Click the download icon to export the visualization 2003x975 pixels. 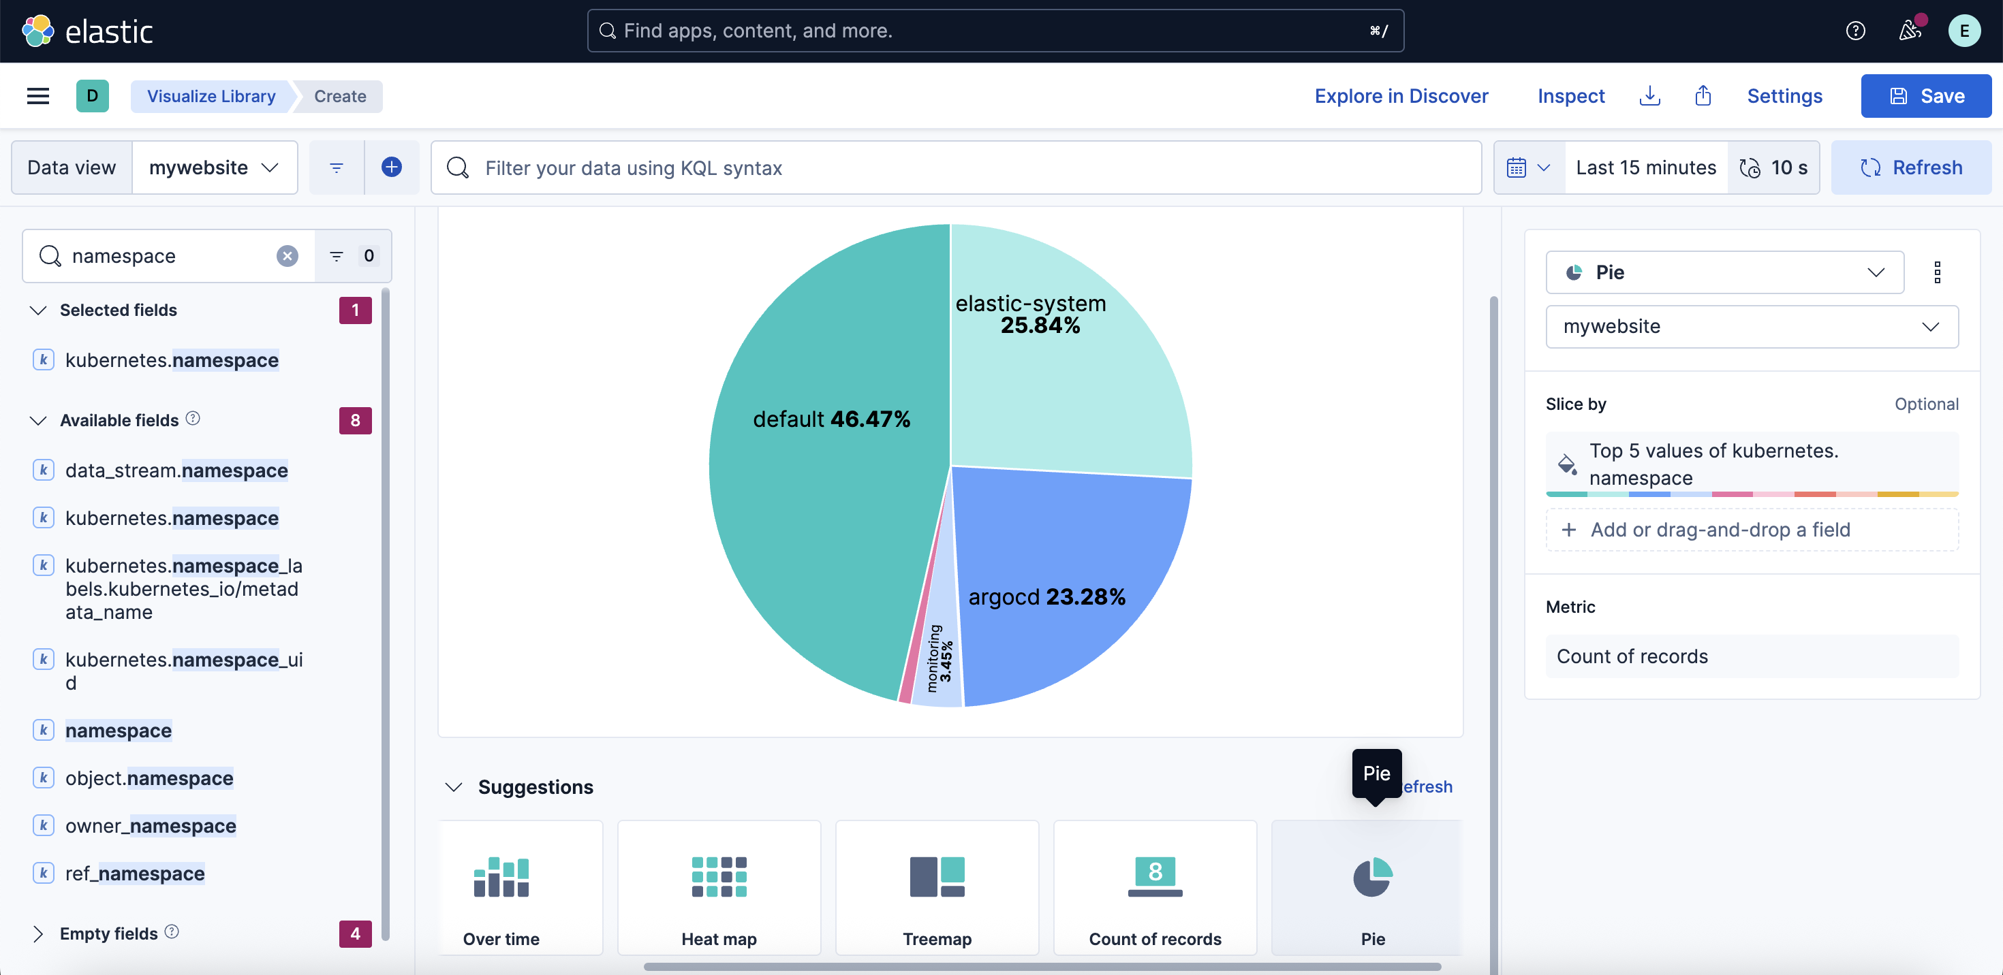click(x=1650, y=95)
